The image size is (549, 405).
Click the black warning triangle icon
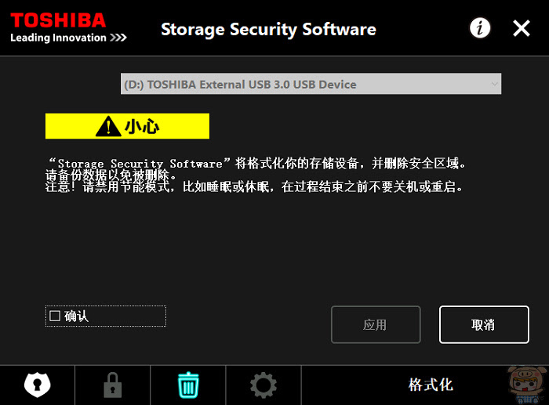click(108, 126)
